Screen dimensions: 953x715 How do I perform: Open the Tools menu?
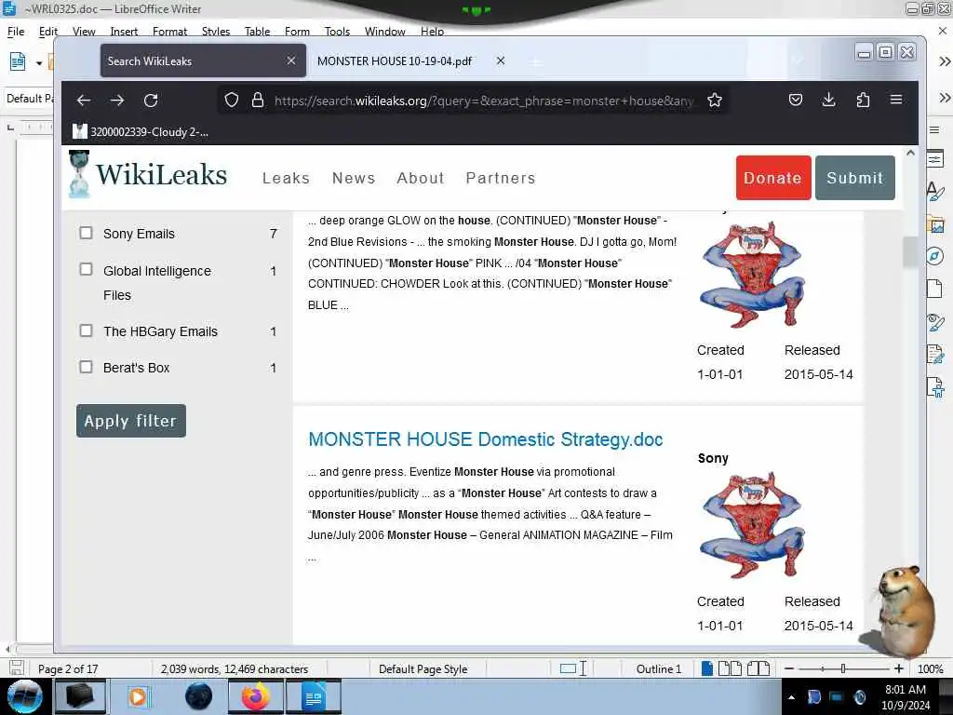[x=337, y=31]
